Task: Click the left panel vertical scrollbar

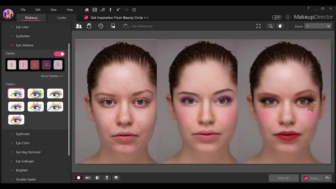Action: [69, 99]
